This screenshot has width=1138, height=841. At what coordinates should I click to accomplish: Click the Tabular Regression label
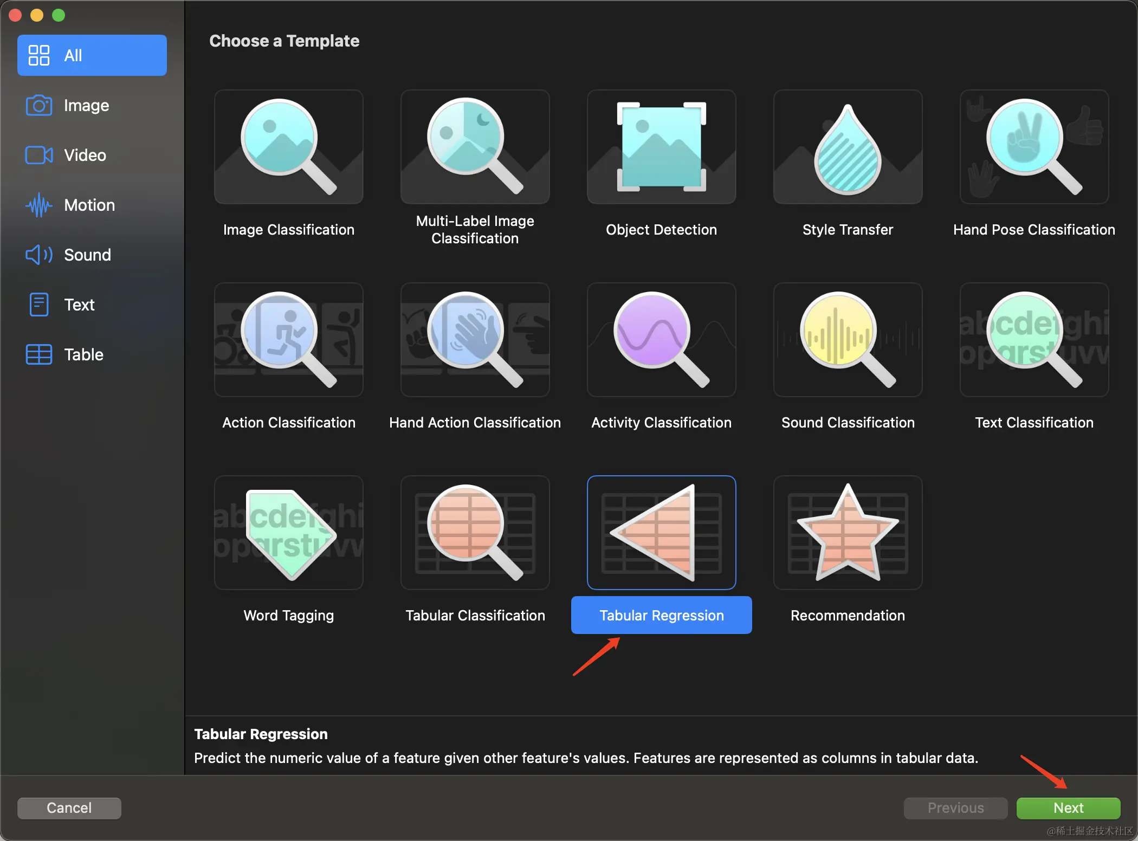coord(661,615)
